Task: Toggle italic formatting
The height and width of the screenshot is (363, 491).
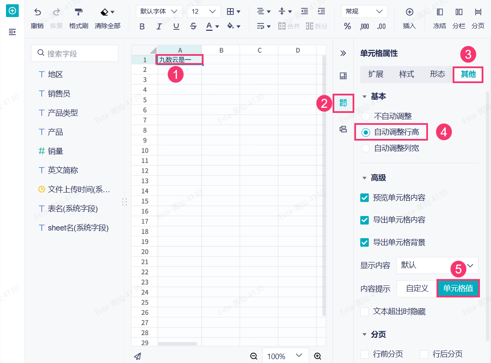Action: pyautogui.click(x=159, y=26)
